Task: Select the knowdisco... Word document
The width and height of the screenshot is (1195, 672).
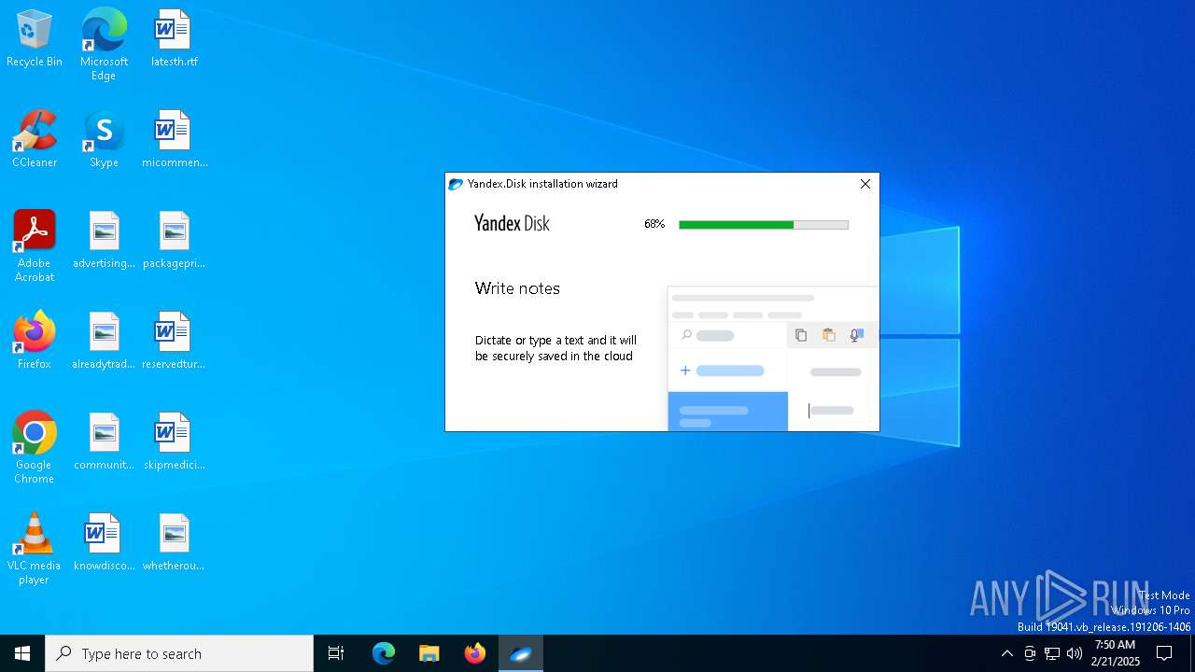Action: 104,543
